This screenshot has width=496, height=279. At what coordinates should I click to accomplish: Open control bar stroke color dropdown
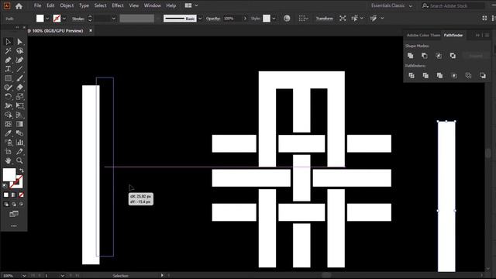pos(64,19)
